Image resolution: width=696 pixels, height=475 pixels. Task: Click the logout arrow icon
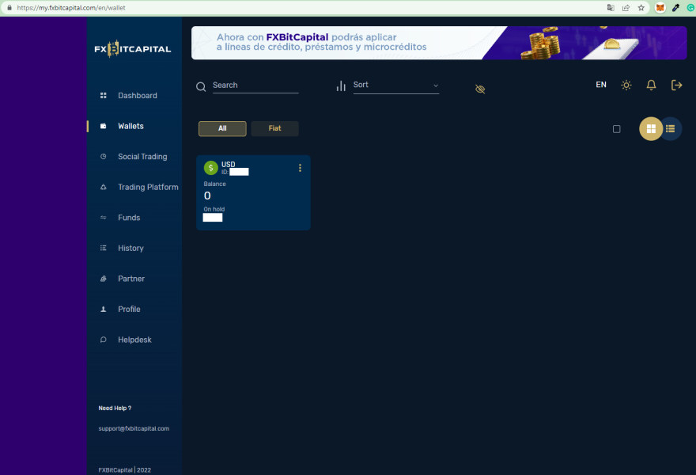676,85
